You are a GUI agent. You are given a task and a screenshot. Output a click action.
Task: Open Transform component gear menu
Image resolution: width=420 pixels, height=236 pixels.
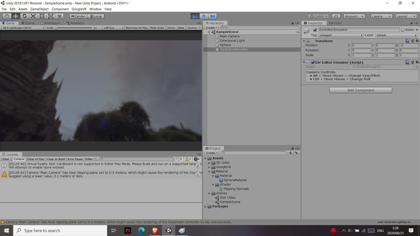(417, 41)
